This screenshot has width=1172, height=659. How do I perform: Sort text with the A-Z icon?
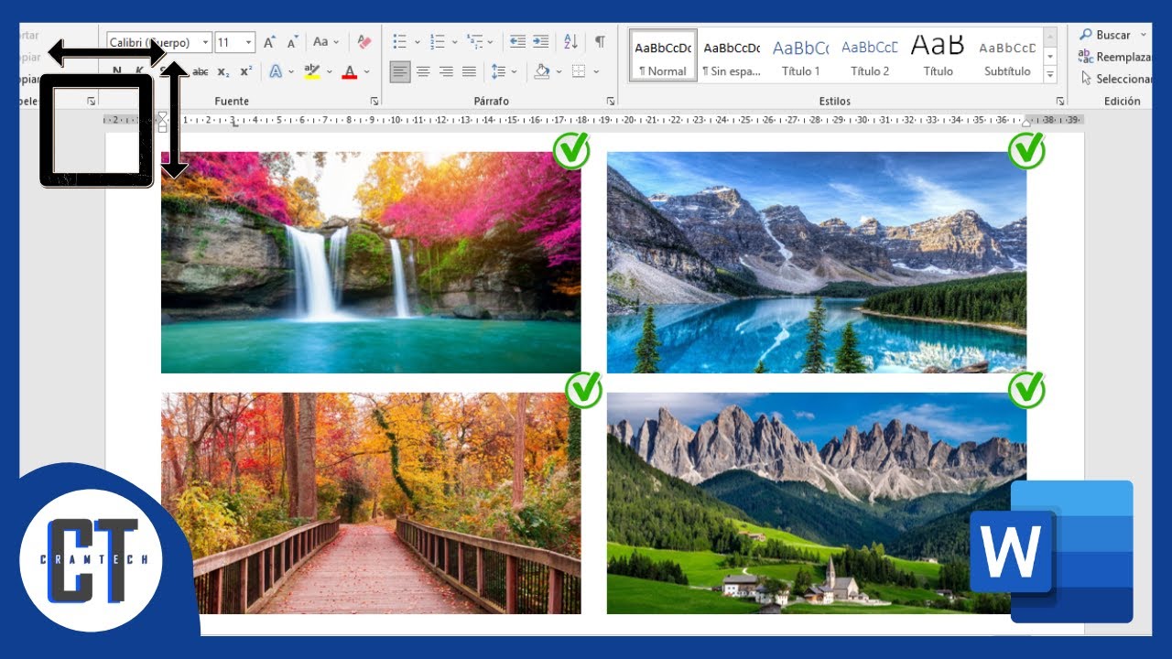coord(570,42)
